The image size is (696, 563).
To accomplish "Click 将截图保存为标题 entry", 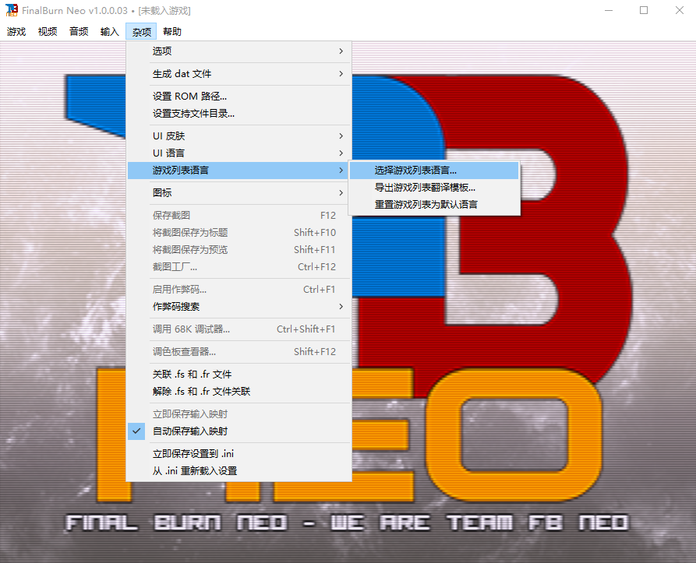I will [x=238, y=232].
